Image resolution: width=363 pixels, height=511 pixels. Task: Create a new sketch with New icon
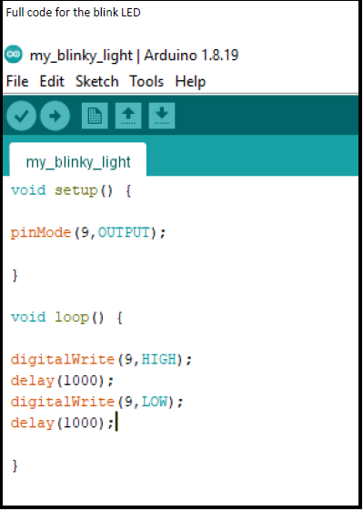[x=95, y=116]
